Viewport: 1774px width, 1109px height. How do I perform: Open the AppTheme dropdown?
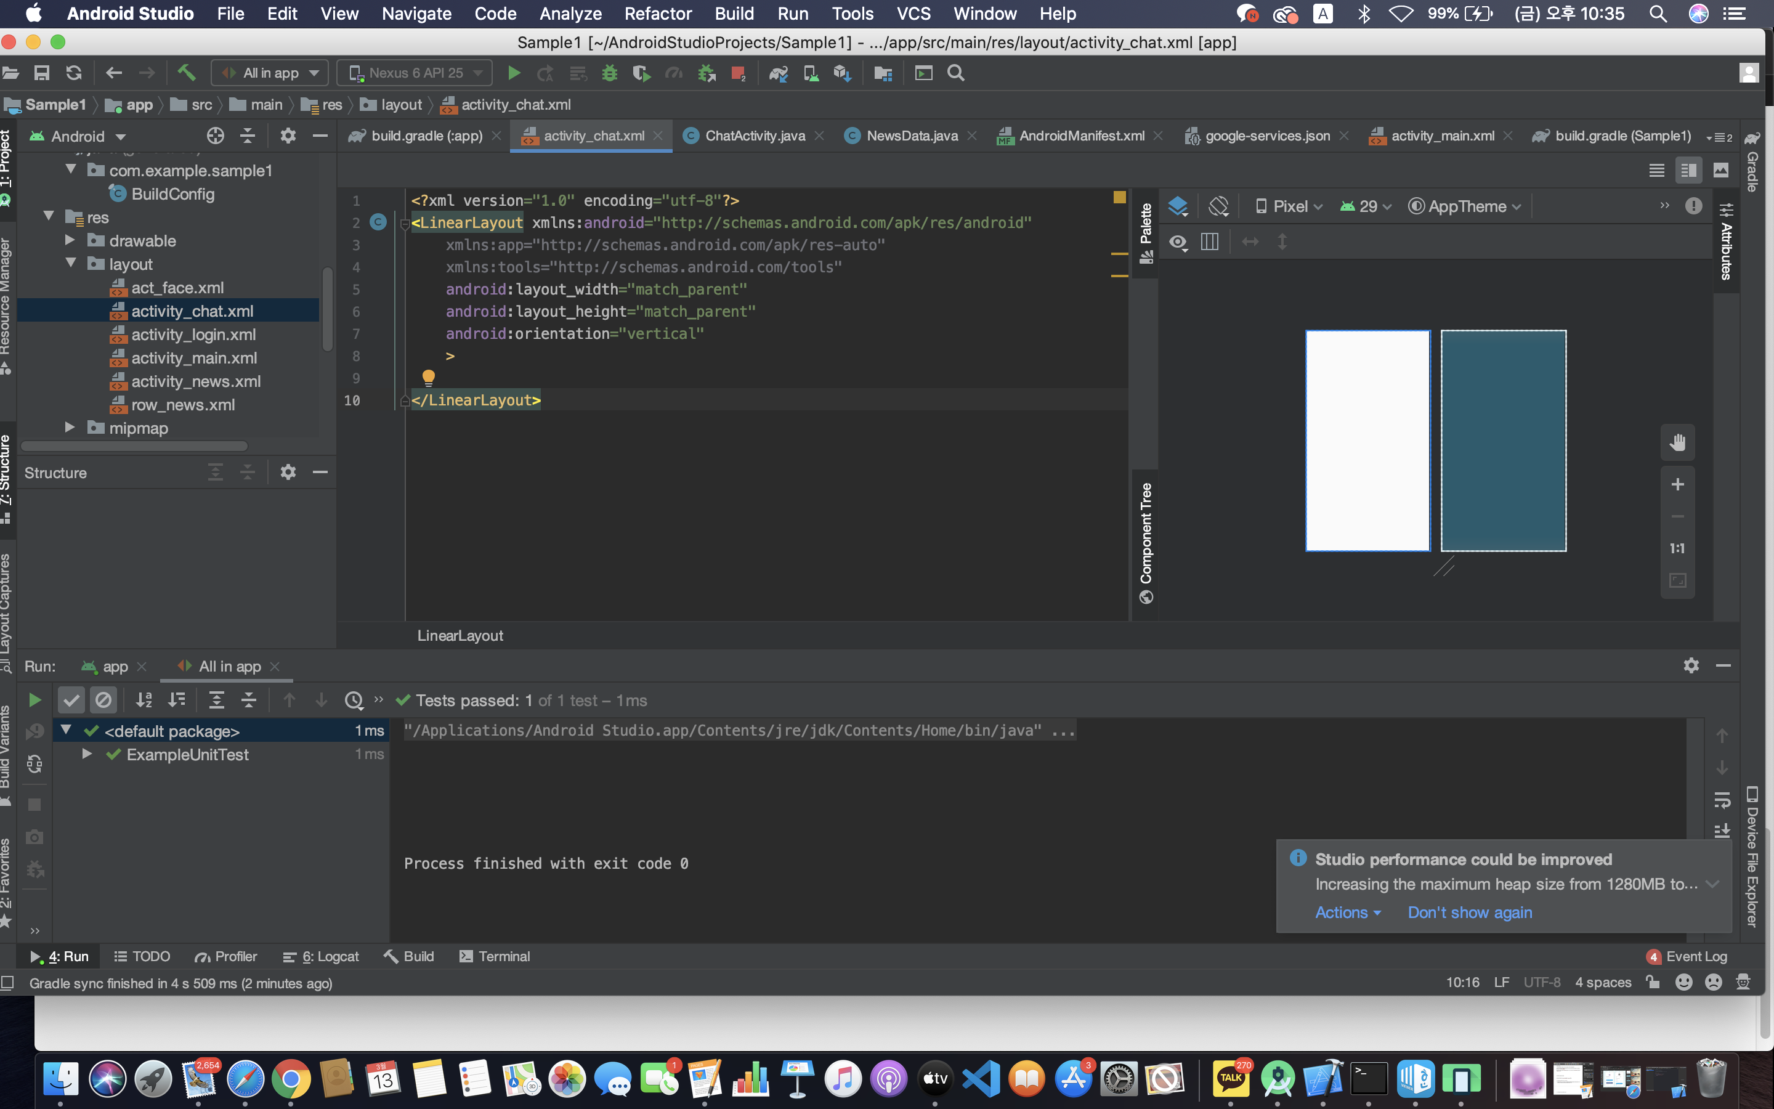point(1465,206)
